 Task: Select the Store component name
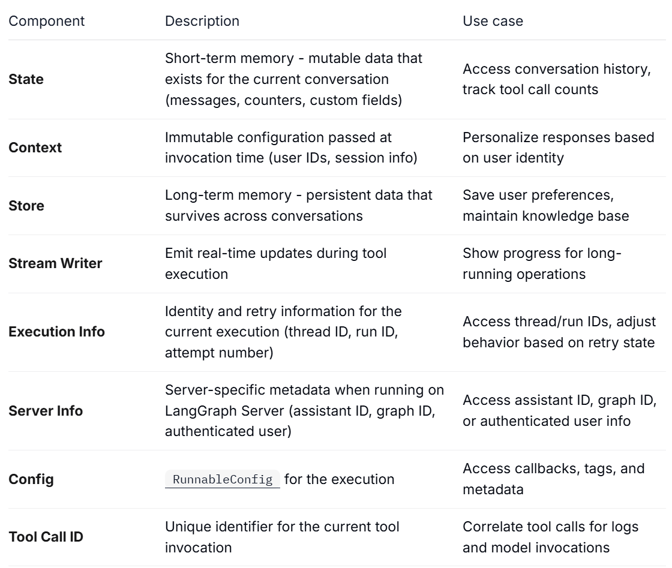(26, 206)
